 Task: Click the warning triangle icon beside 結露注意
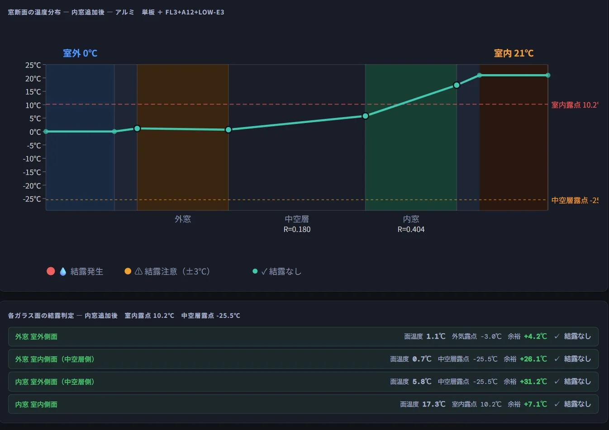click(x=138, y=271)
